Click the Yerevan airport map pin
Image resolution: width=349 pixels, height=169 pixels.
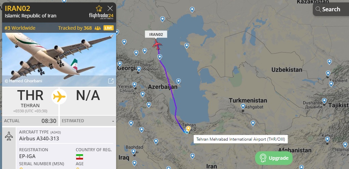click(x=134, y=85)
